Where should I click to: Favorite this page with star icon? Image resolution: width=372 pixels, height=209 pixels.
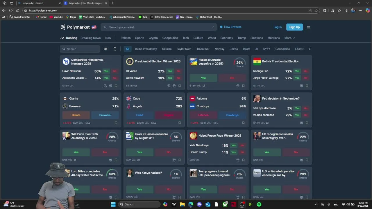[x=316, y=10]
